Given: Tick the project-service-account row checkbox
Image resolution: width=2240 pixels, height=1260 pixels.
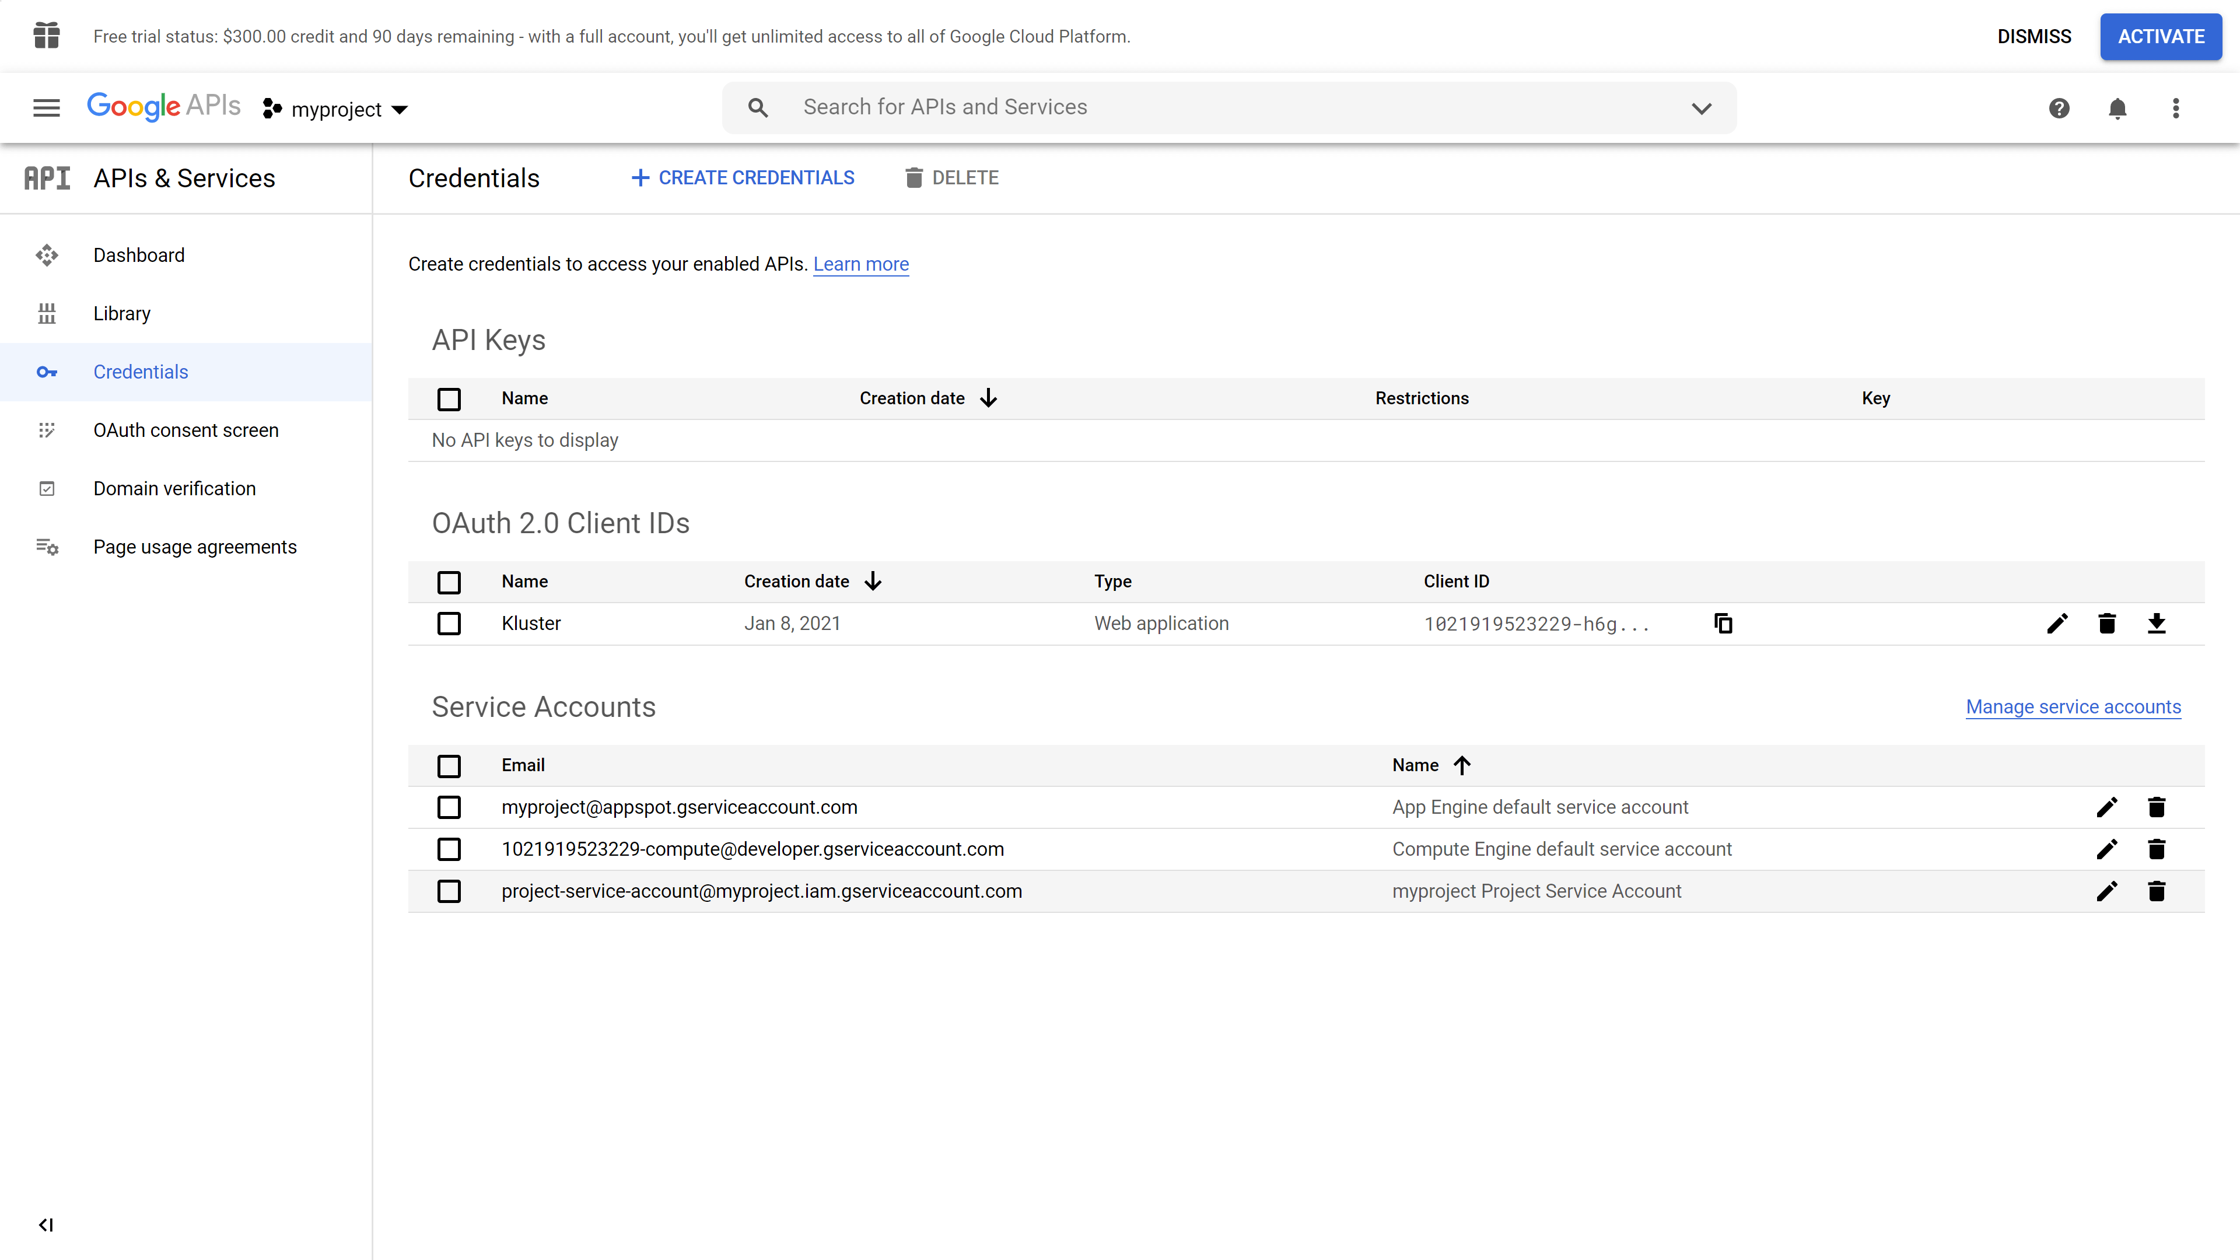Looking at the screenshot, I should pos(449,891).
